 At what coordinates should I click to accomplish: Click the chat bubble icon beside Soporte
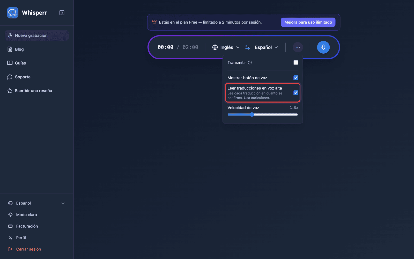tap(10, 77)
